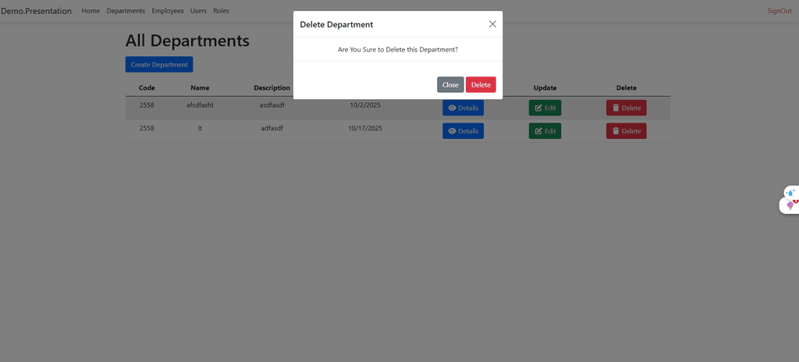799x362 pixels.
Task: Click the water drop floating widget icon
Action: pos(791,193)
